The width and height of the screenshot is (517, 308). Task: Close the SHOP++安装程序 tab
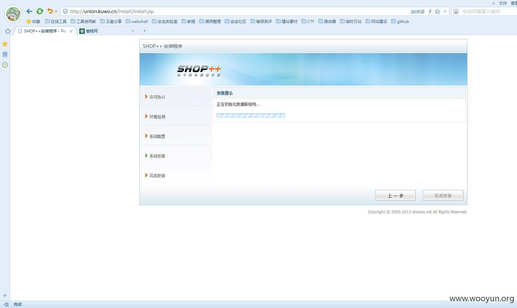[71, 31]
